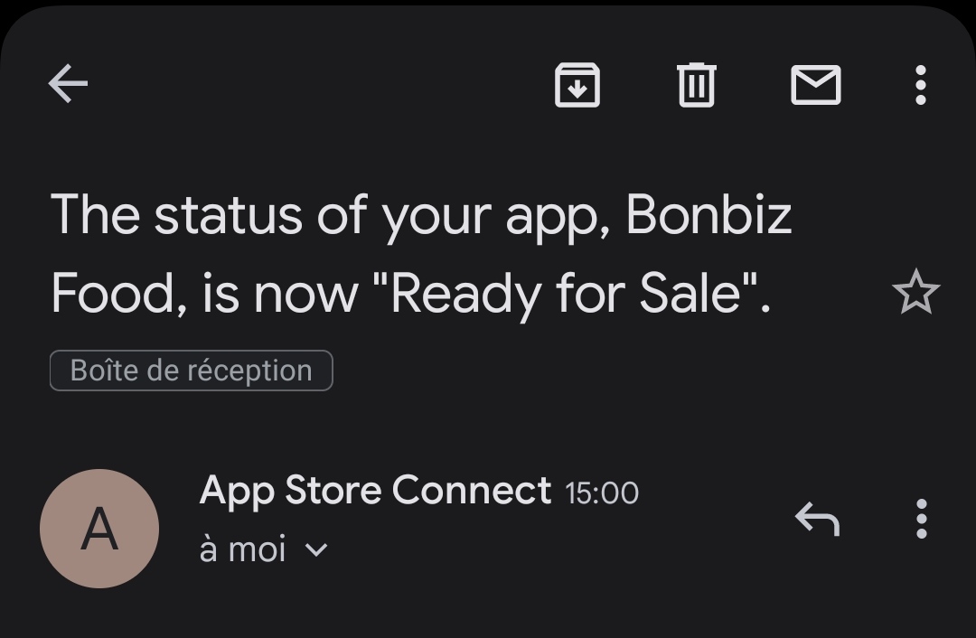The image size is (976, 638).
Task: Tap the trash icon in the toolbar
Action: pyautogui.click(x=695, y=85)
